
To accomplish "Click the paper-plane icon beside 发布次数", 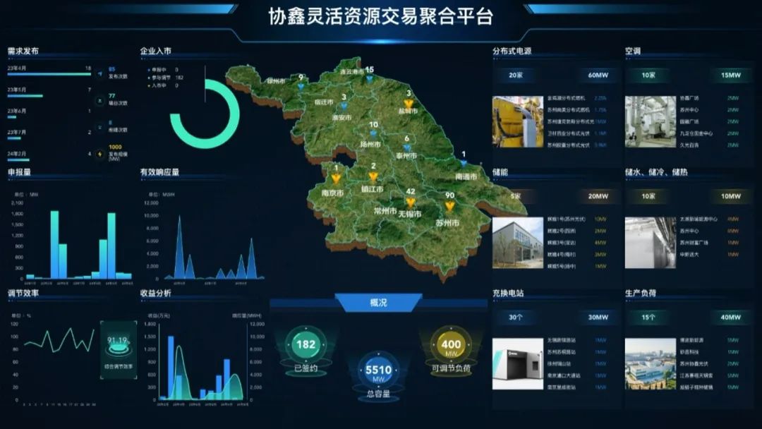I will [x=100, y=74].
